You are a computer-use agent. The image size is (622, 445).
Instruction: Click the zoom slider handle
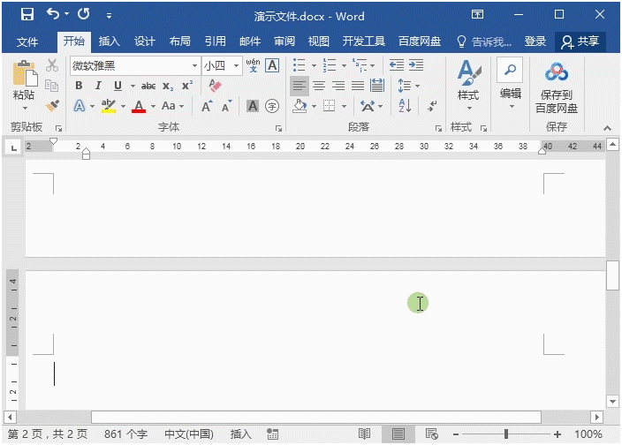point(506,434)
